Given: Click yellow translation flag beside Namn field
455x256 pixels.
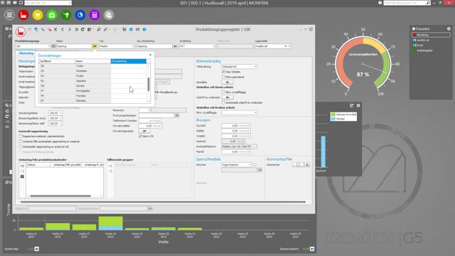Looking at the screenshot, I should (95, 46).
